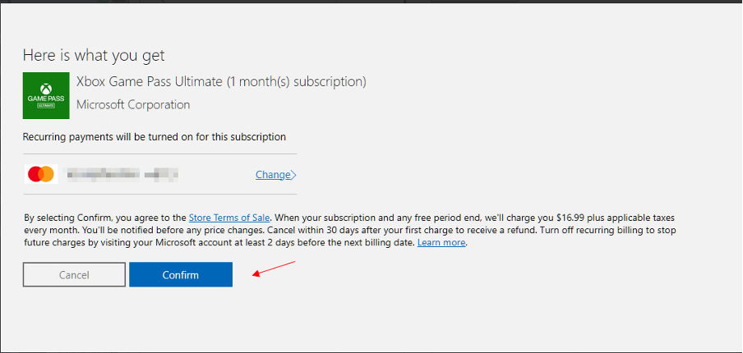Click the chevron arrow beside Change
The height and width of the screenshot is (353, 743).
294,175
